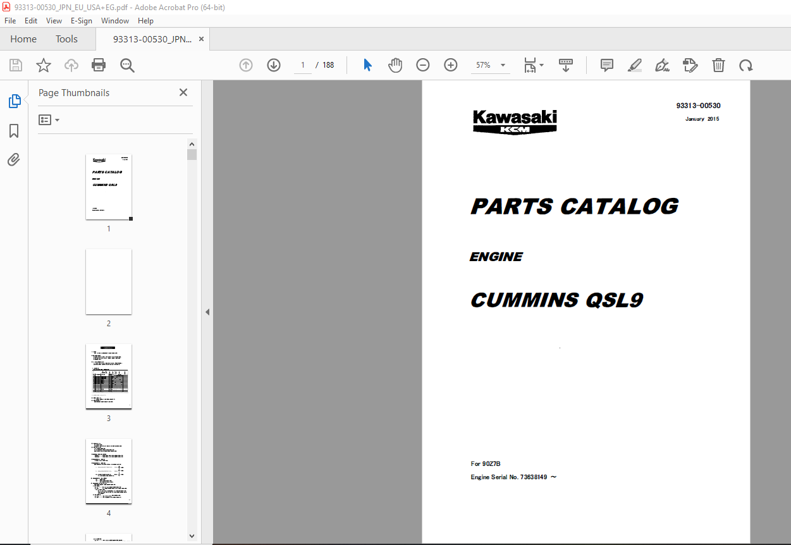Close the Page Thumbnails panel
Viewport: 791px width, 545px height.
[183, 92]
